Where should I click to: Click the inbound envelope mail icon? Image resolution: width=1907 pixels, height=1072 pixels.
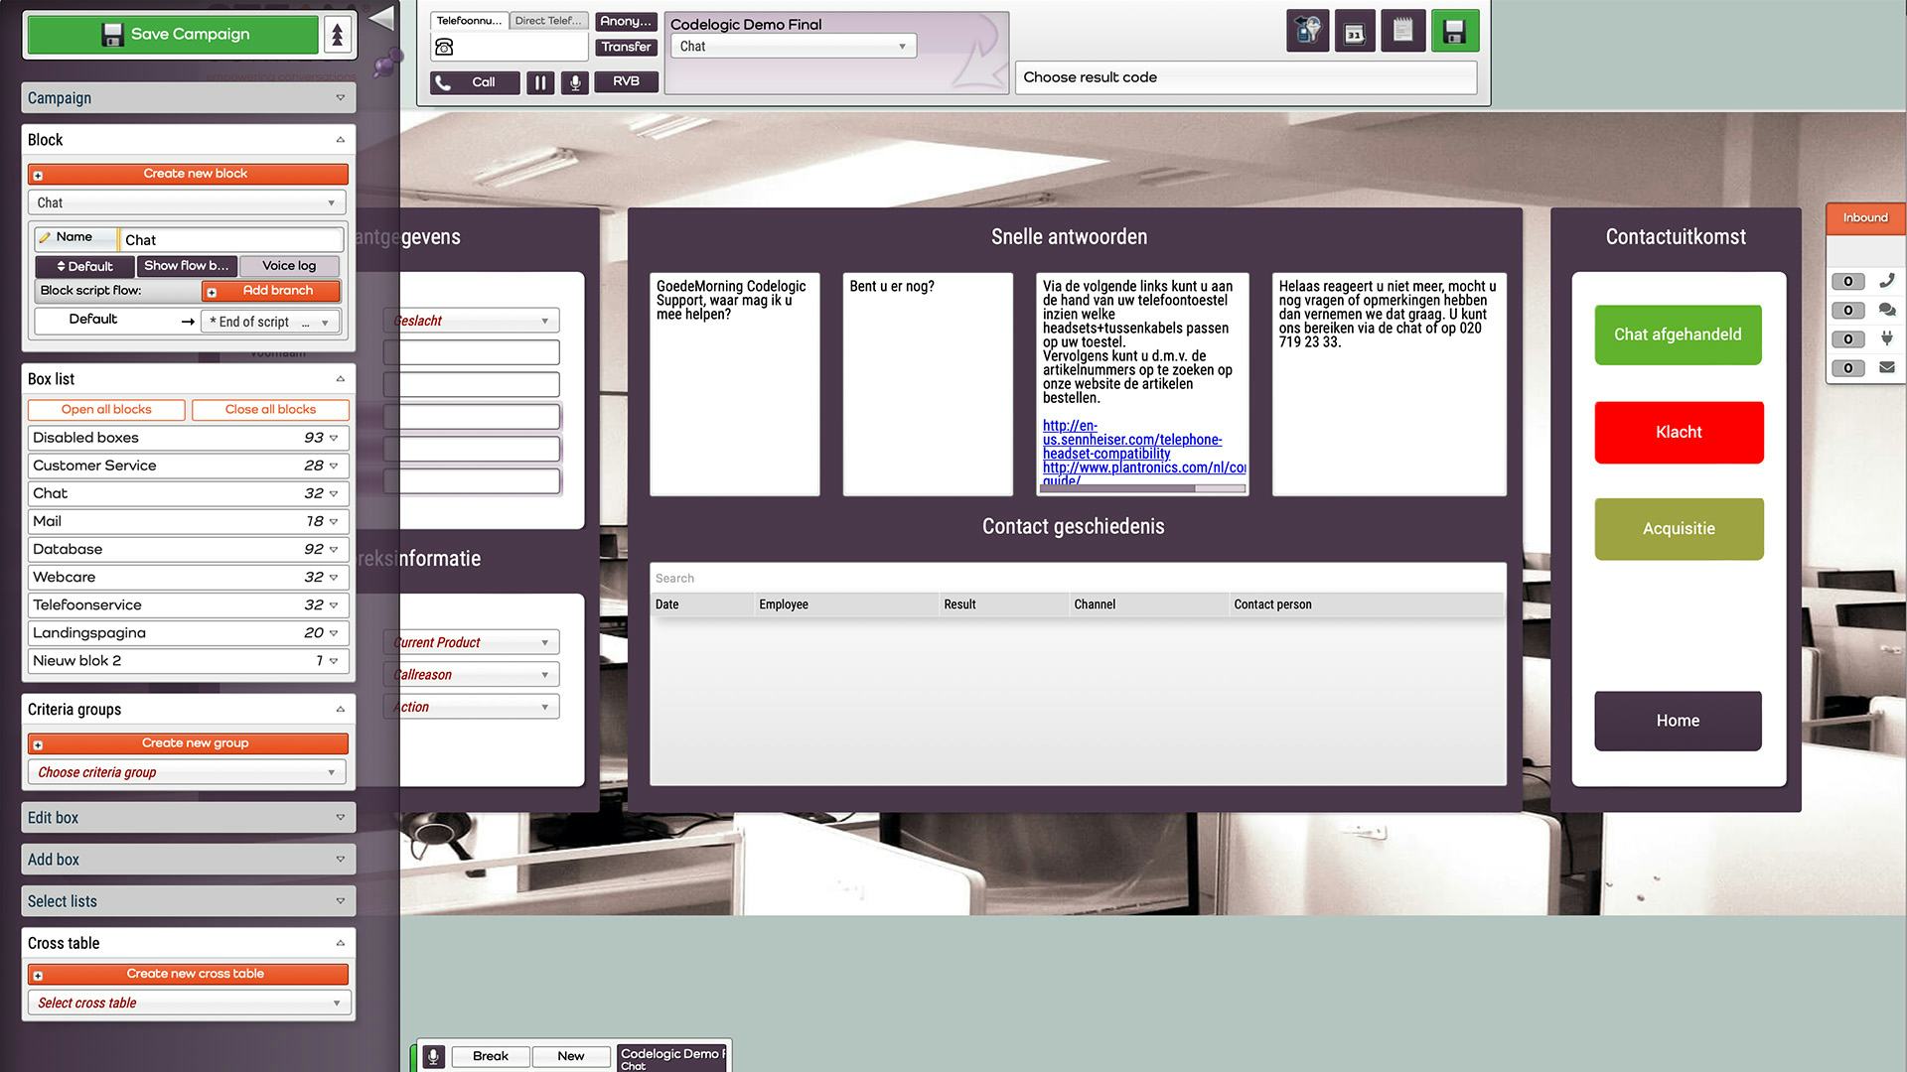pos(1887,367)
